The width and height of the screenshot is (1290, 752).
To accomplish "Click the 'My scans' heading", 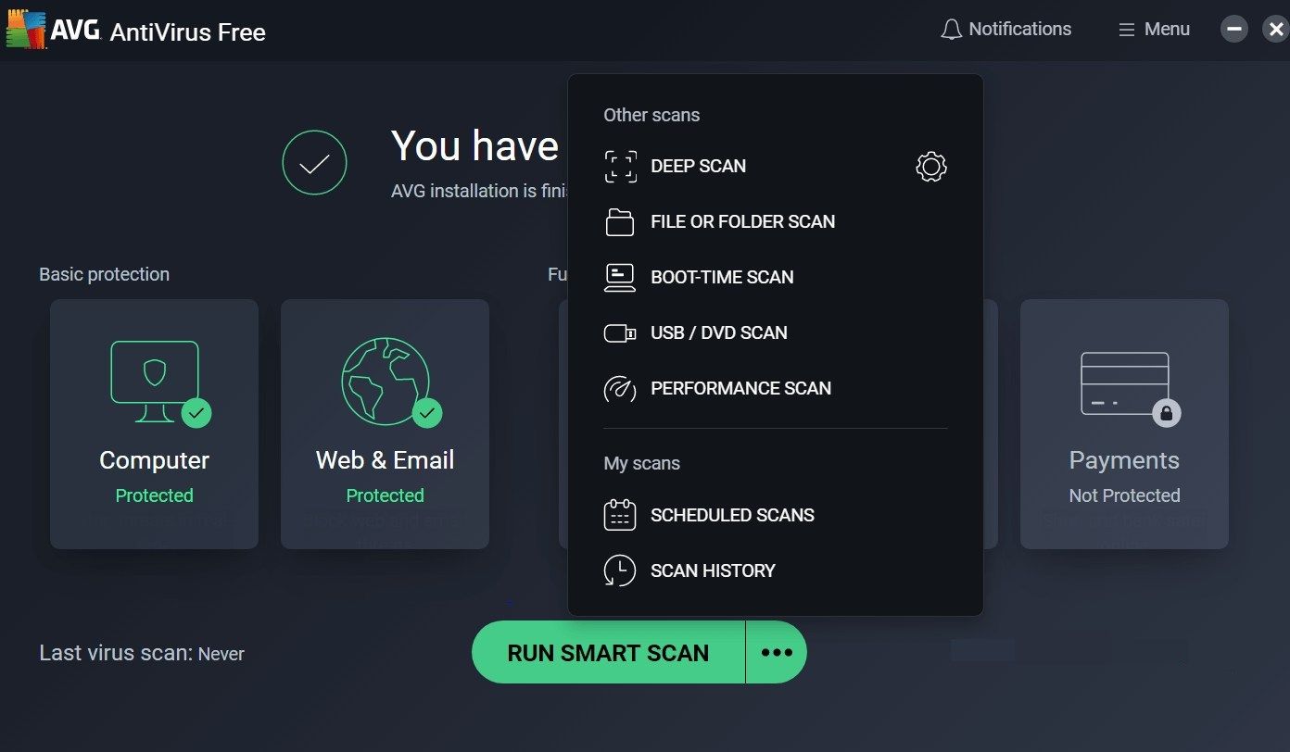I will [642, 464].
